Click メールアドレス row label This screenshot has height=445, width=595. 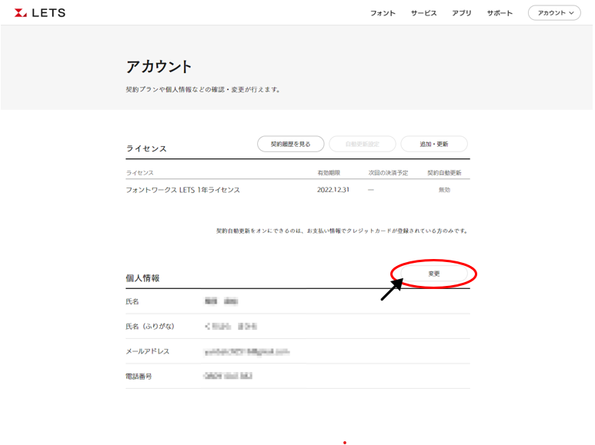pyautogui.click(x=148, y=351)
